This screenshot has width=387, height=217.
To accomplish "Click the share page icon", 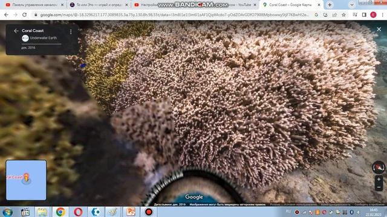I will (334, 14).
